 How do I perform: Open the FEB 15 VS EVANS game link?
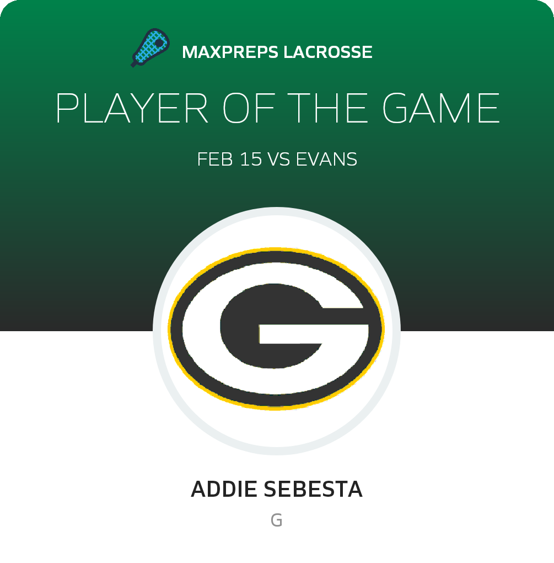[277, 160]
